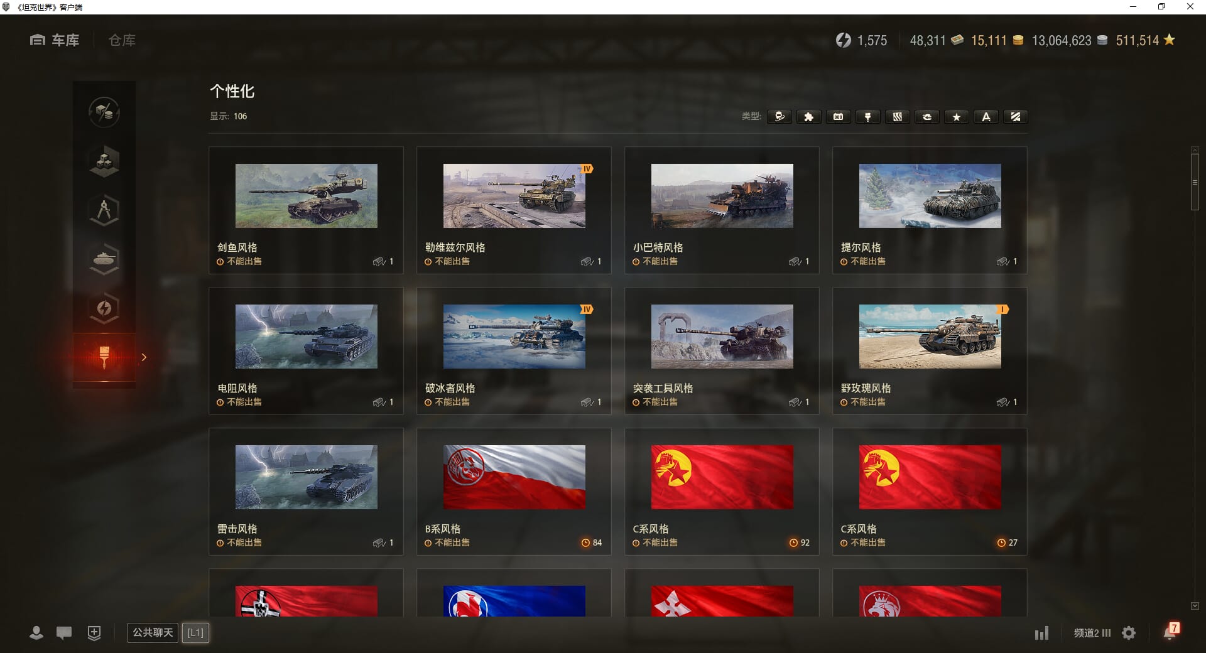Open the stacked crates storage section
The image size is (1206, 653).
tap(104, 161)
